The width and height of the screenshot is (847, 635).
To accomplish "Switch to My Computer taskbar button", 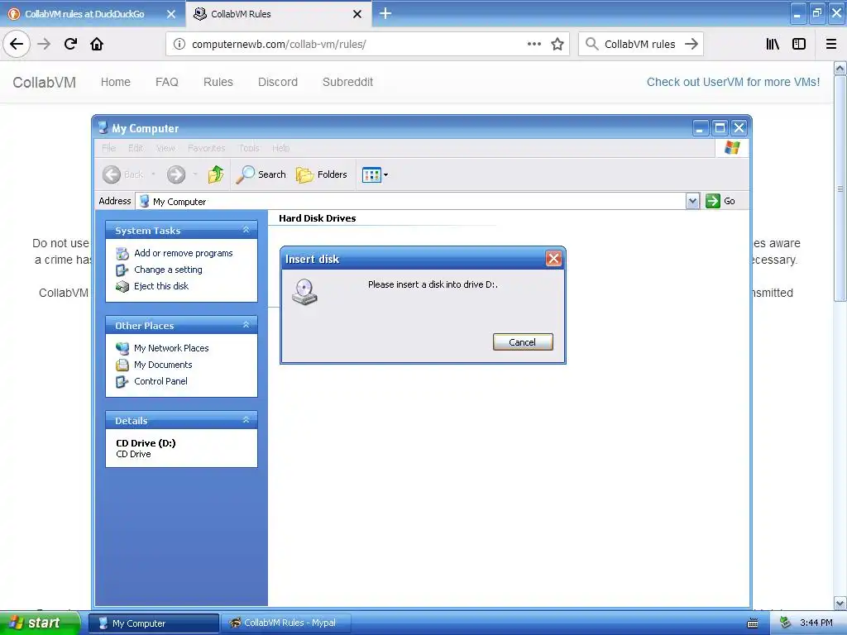I will [x=153, y=623].
